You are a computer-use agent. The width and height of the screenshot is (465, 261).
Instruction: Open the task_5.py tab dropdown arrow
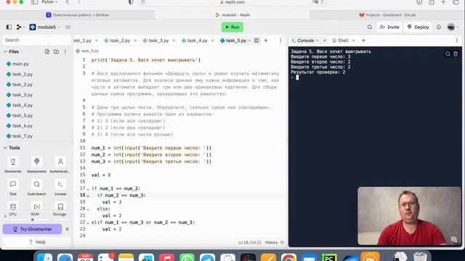coord(249,41)
